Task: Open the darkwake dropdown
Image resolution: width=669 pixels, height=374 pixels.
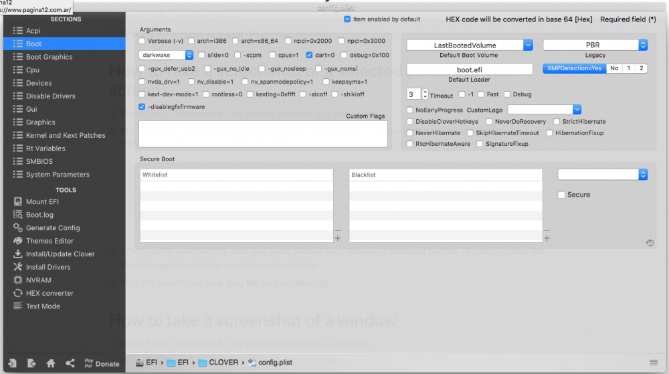Action: [x=166, y=55]
